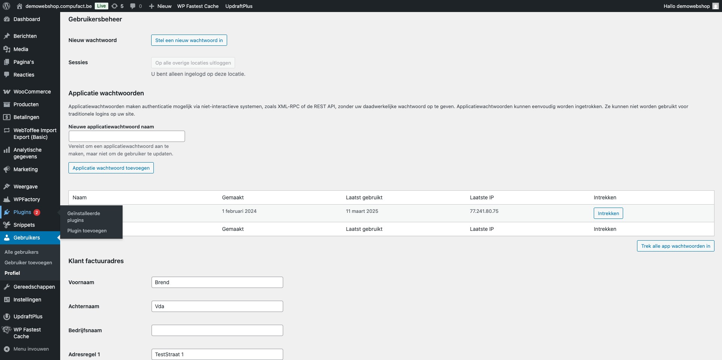Click the WebToffee Import Export icon
722x360 pixels.
pos(7,130)
